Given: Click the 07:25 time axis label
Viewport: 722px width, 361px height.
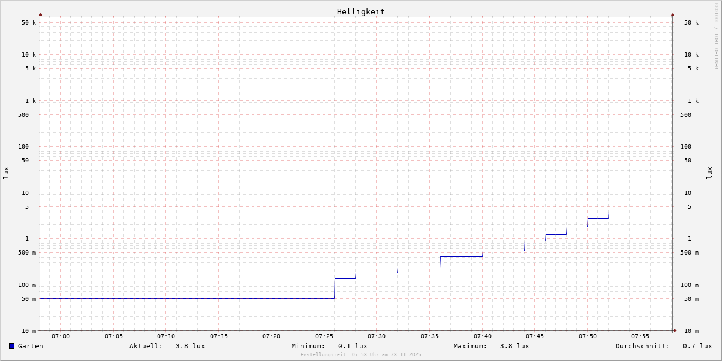Looking at the screenshot, I should (x=324, y=336).
